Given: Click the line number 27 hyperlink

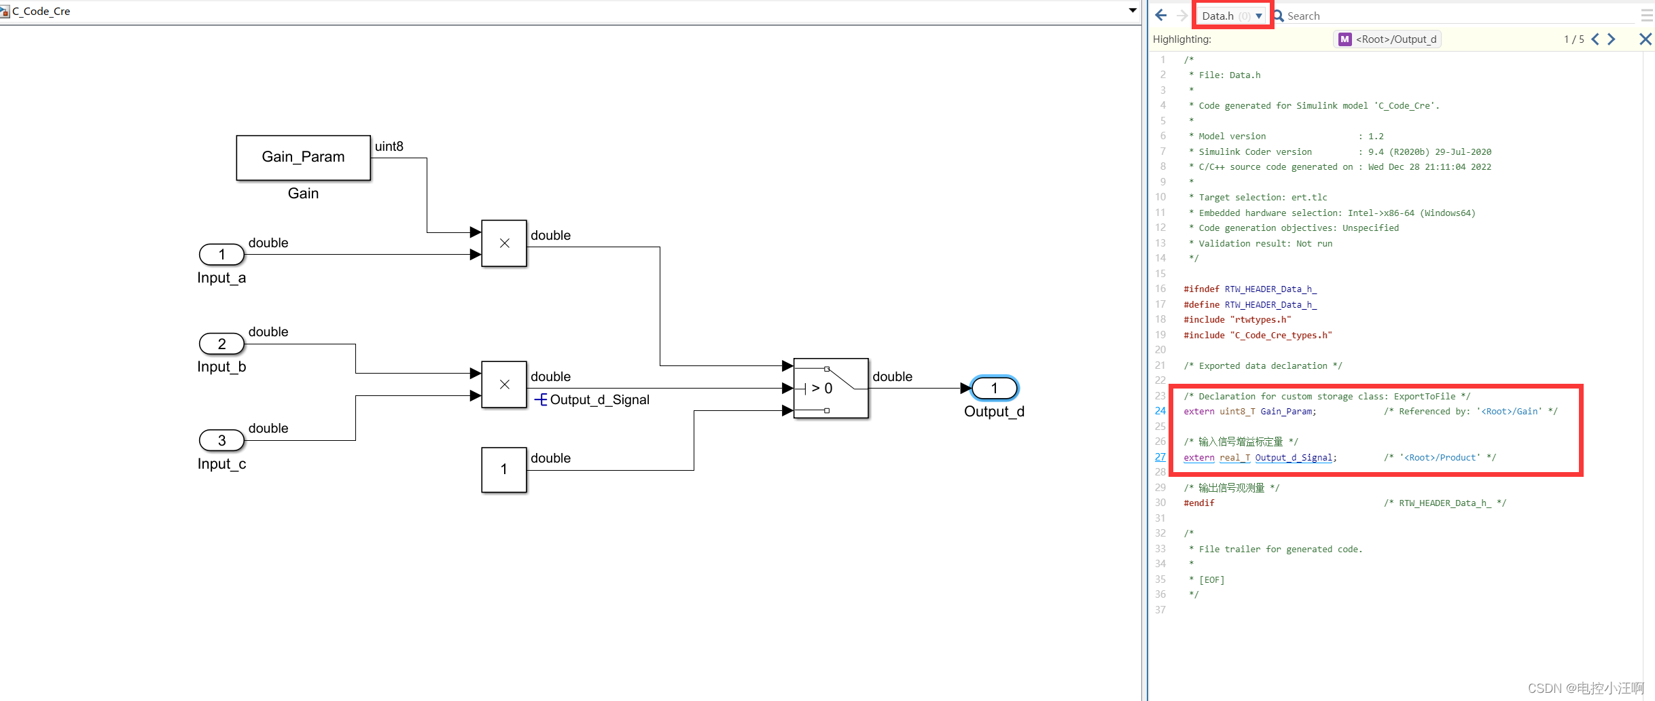Looking at the screenshot, I should 1160,457.
